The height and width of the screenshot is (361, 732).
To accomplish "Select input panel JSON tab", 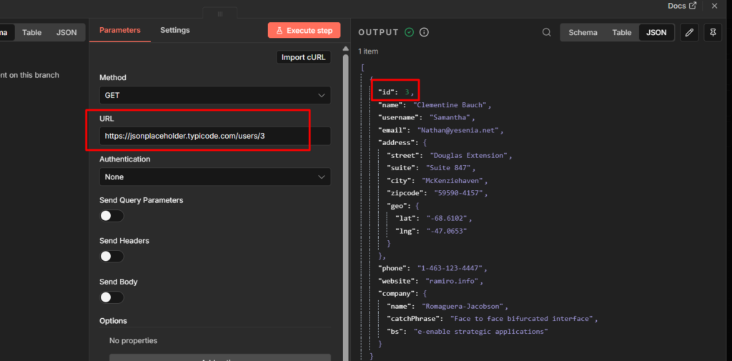I will 66,32.
